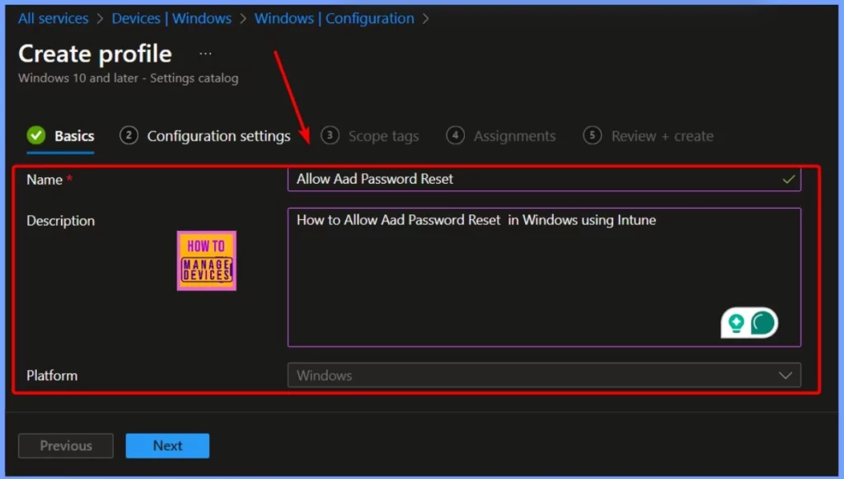The height and width of the screenshot is (479, 844).
Task: Click the green Grammarly-style circle icon
Action: pos(762,323)
